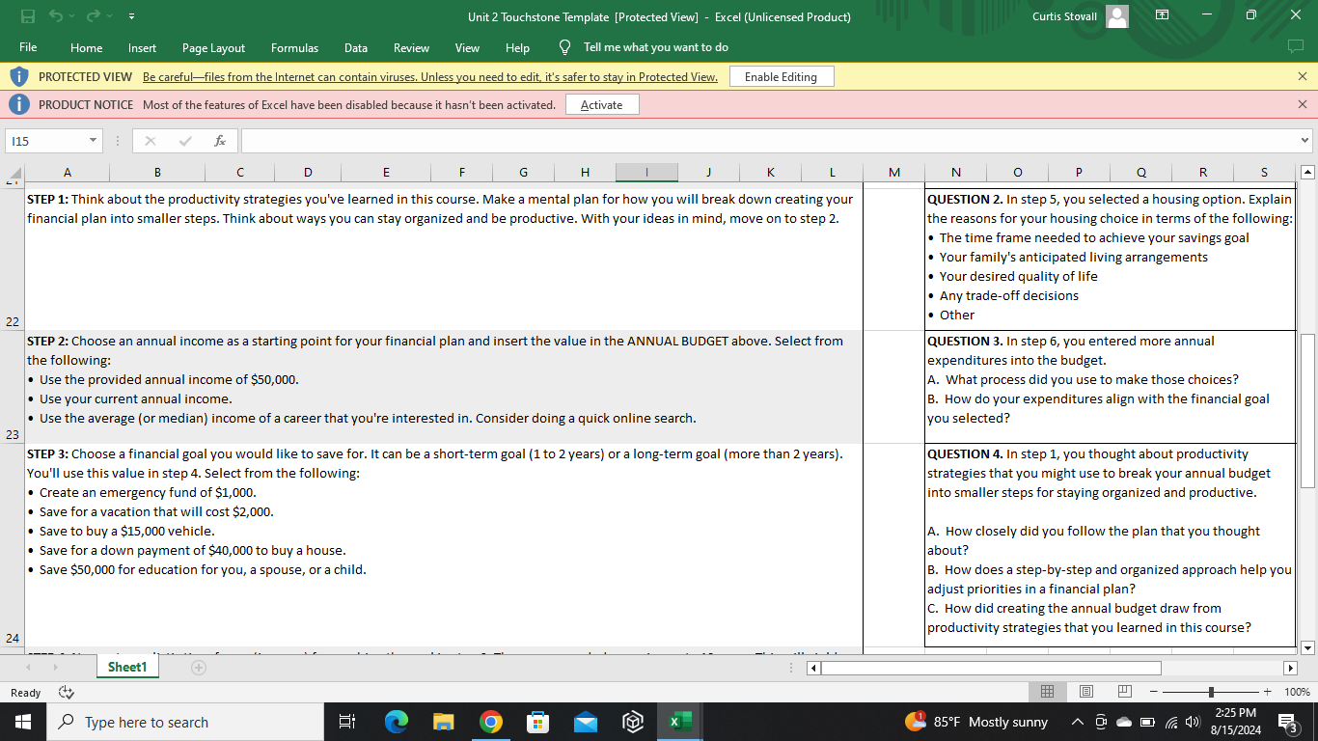Screen dimensions: 1318x741
Task: Click the Activate button in Product Notice
Action: point(601,104)
